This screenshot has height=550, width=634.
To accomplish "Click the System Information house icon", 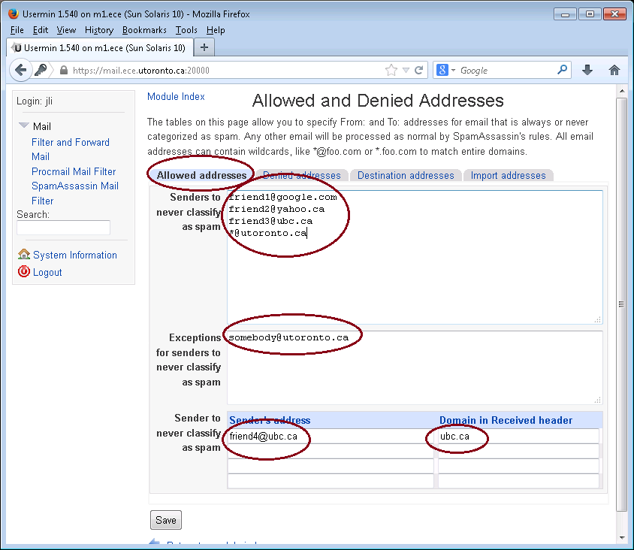I will tap(24, 255).
